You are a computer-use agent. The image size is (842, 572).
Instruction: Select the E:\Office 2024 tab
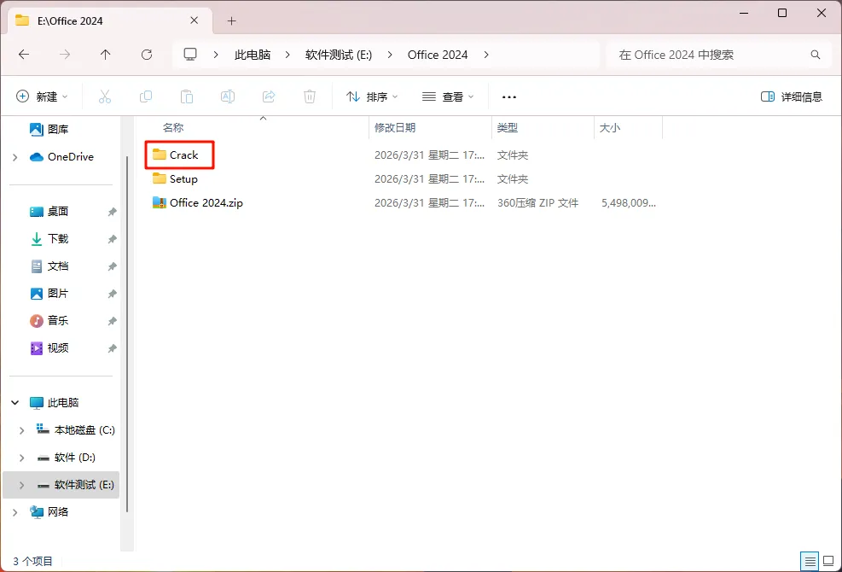[110, 21]
